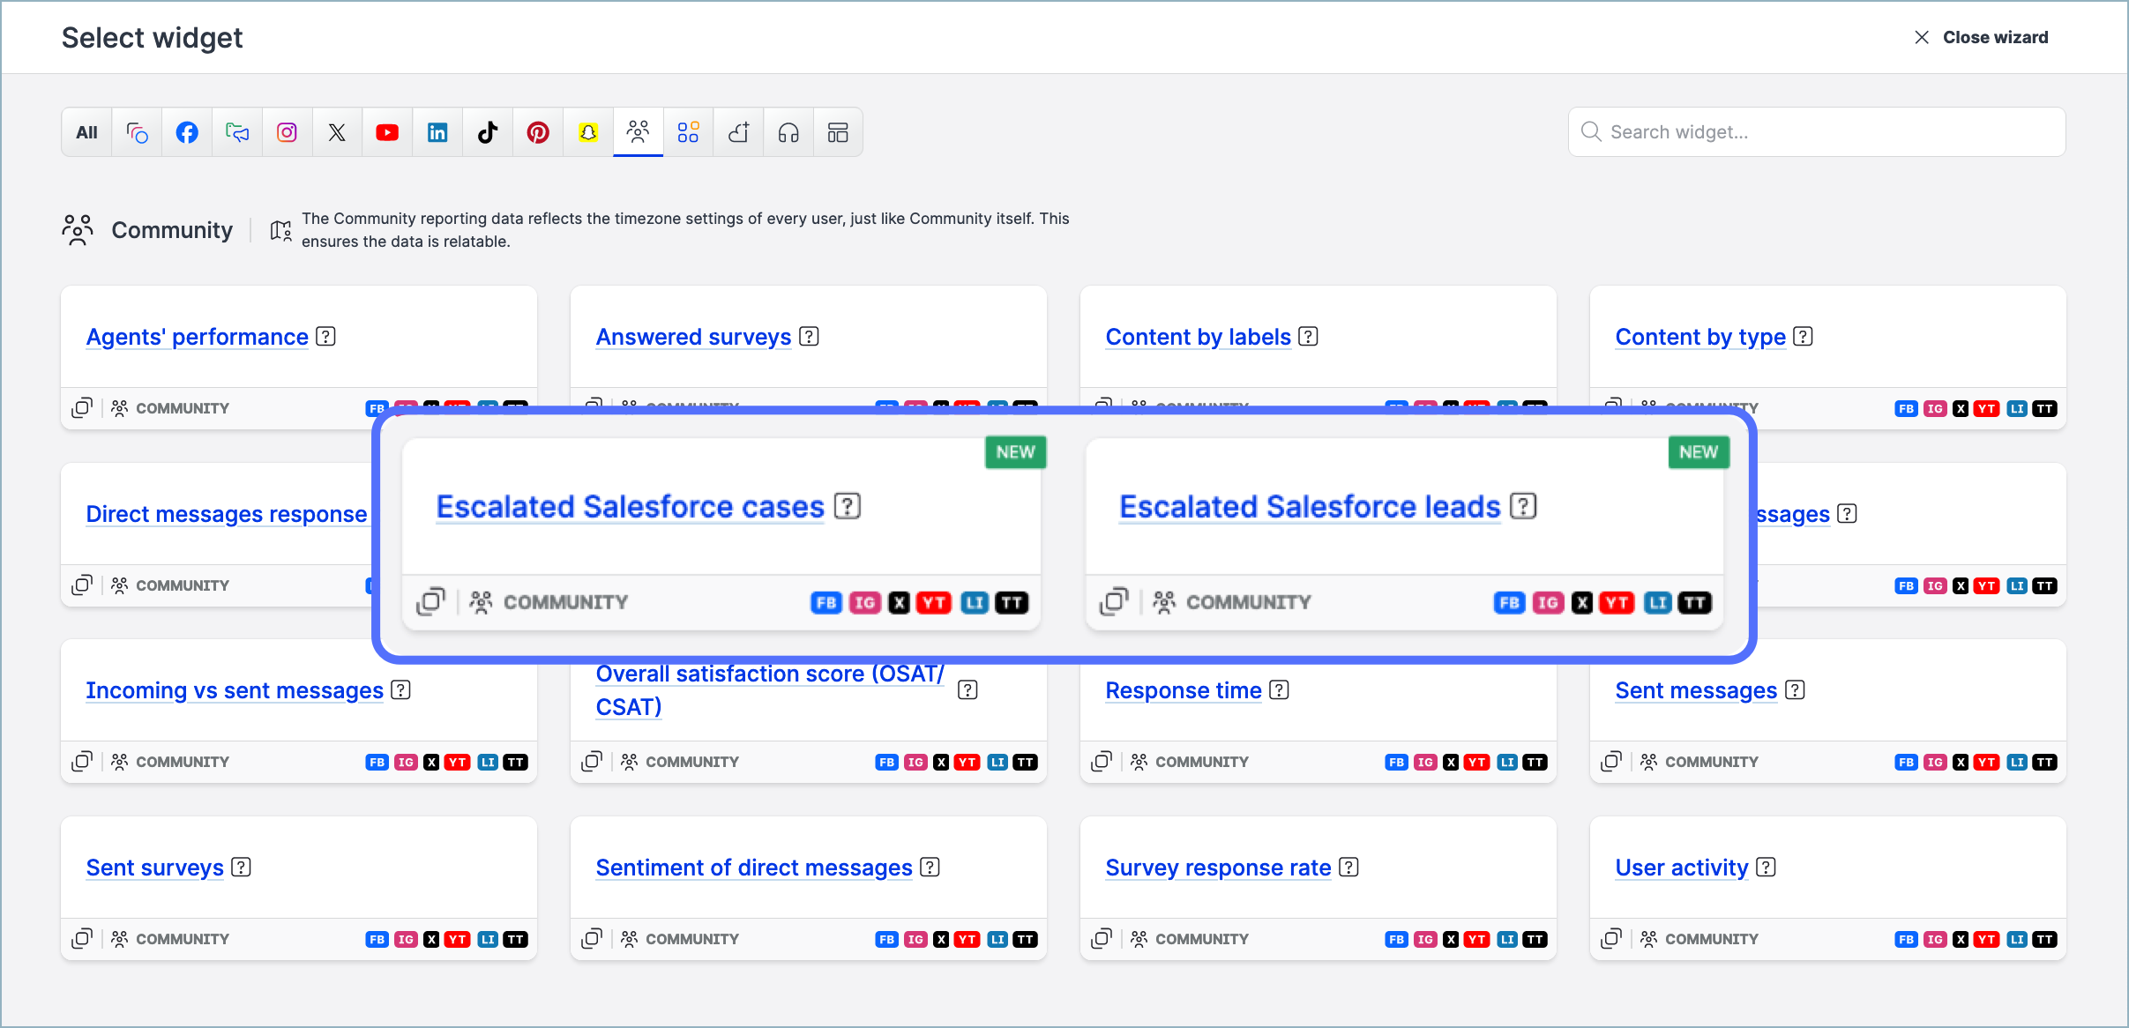The width and height of the screenshot is (2129, 1028).
Task: Open the User activity widget
Action: click(1681, 868)
